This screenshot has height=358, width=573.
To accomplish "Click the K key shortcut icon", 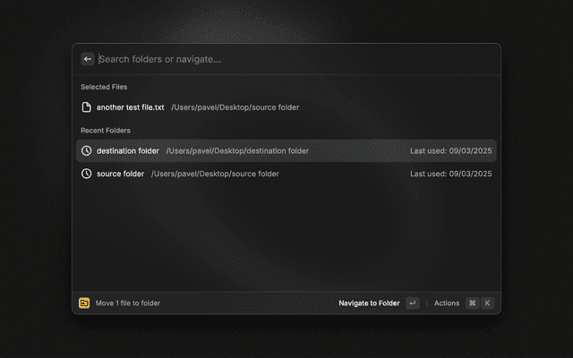I will click(487, 303).
